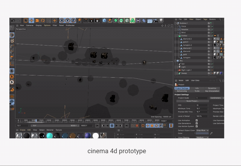
Task: Click the Scale Project button
Action: click(192, 101)
